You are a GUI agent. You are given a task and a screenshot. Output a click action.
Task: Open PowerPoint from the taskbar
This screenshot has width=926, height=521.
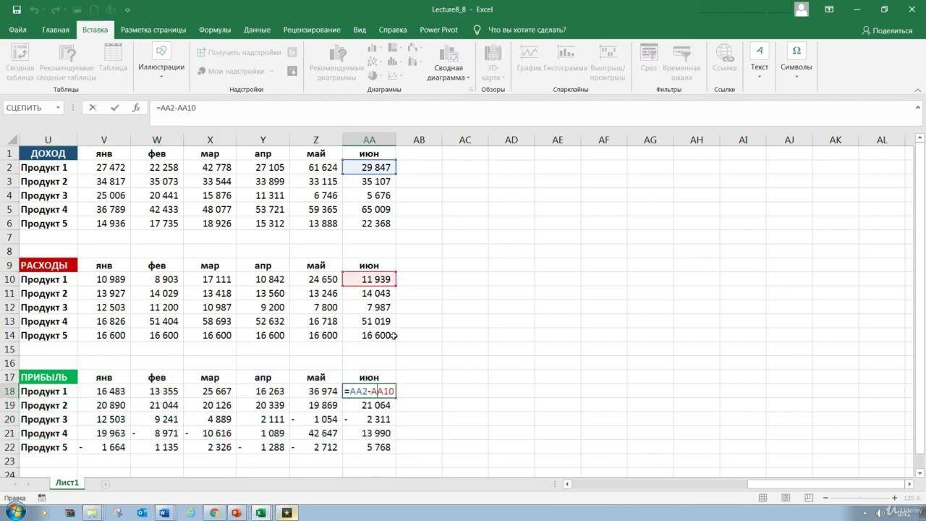click(x=237, y=513)
